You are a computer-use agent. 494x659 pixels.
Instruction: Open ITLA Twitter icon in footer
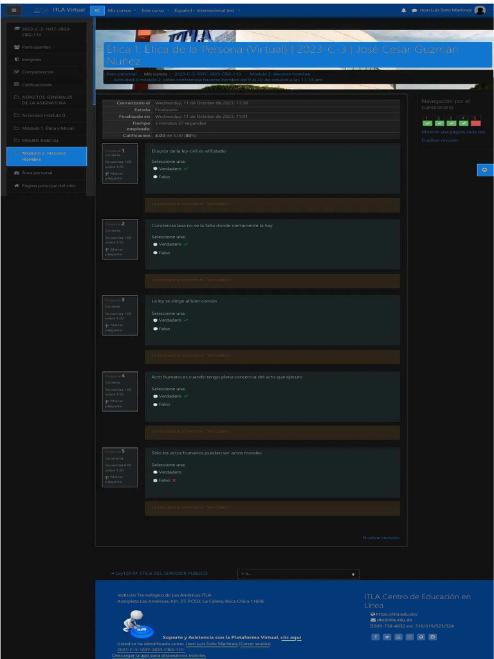point(387,637)
